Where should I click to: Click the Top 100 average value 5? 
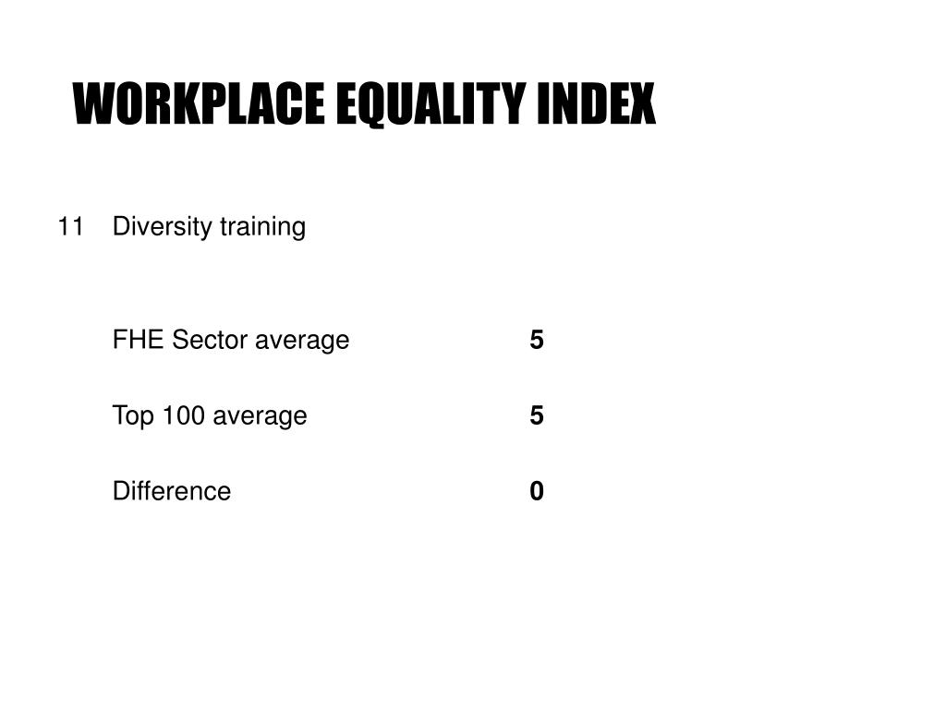point(537,416)
